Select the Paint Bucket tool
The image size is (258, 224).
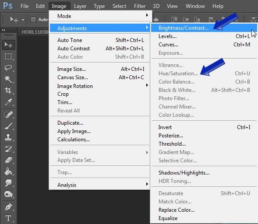[x=8, y=171]
